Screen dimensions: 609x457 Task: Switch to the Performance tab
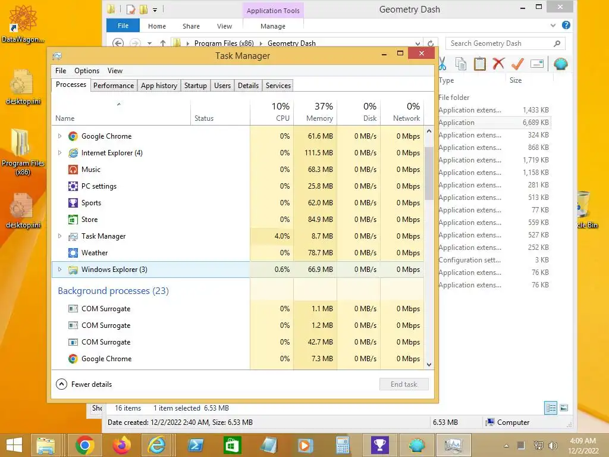[x=114, y=86]
